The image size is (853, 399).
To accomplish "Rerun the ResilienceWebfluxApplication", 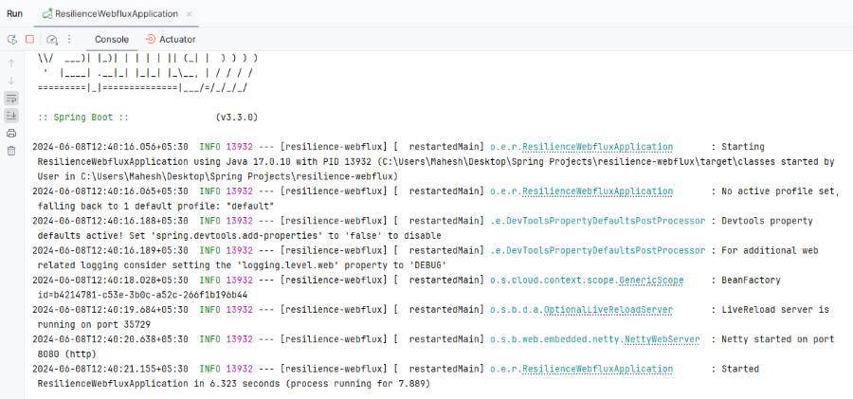I will 12,39.
